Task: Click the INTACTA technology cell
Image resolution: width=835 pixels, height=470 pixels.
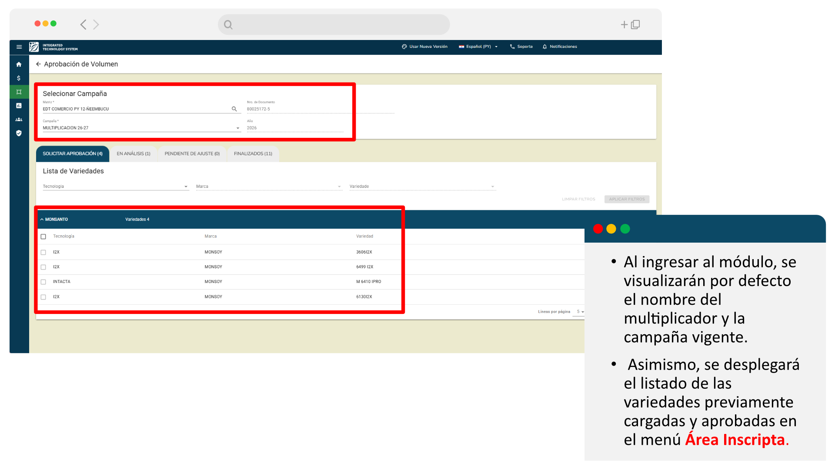Action: (62, 282)
